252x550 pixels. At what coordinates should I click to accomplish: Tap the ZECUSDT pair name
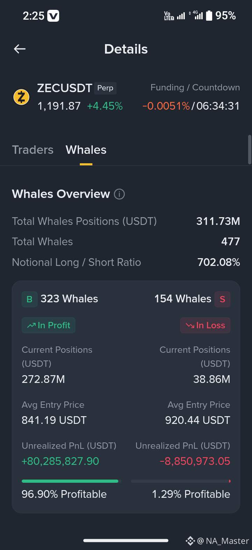click(65, 88)
